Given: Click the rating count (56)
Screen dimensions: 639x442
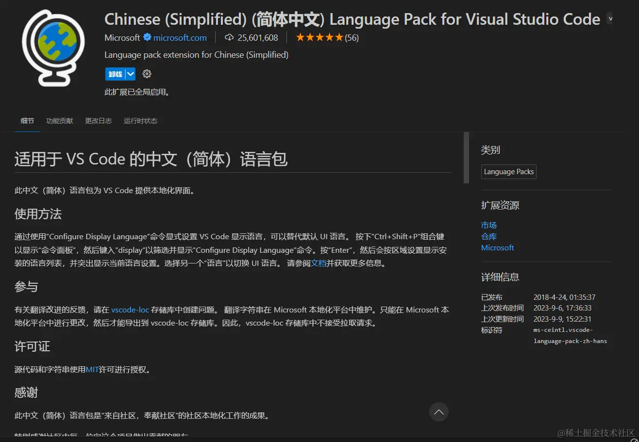Looking at the screenshot, I should click(x=352, y=37).
